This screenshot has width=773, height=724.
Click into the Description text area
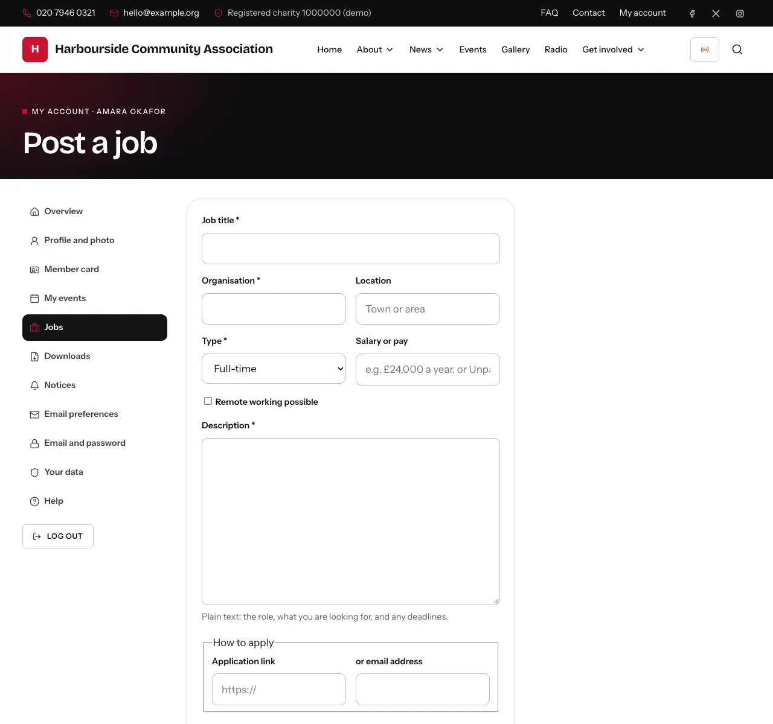(x=351, y=521)
